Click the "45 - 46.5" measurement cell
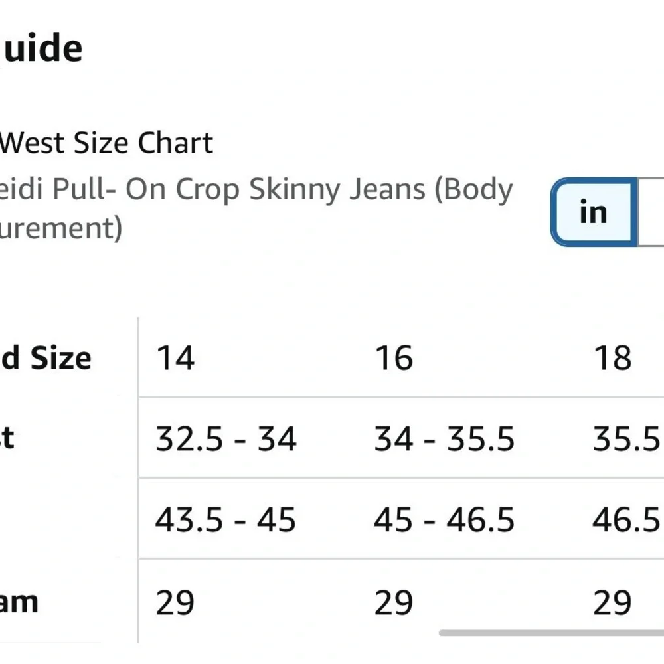 (444, 520)
